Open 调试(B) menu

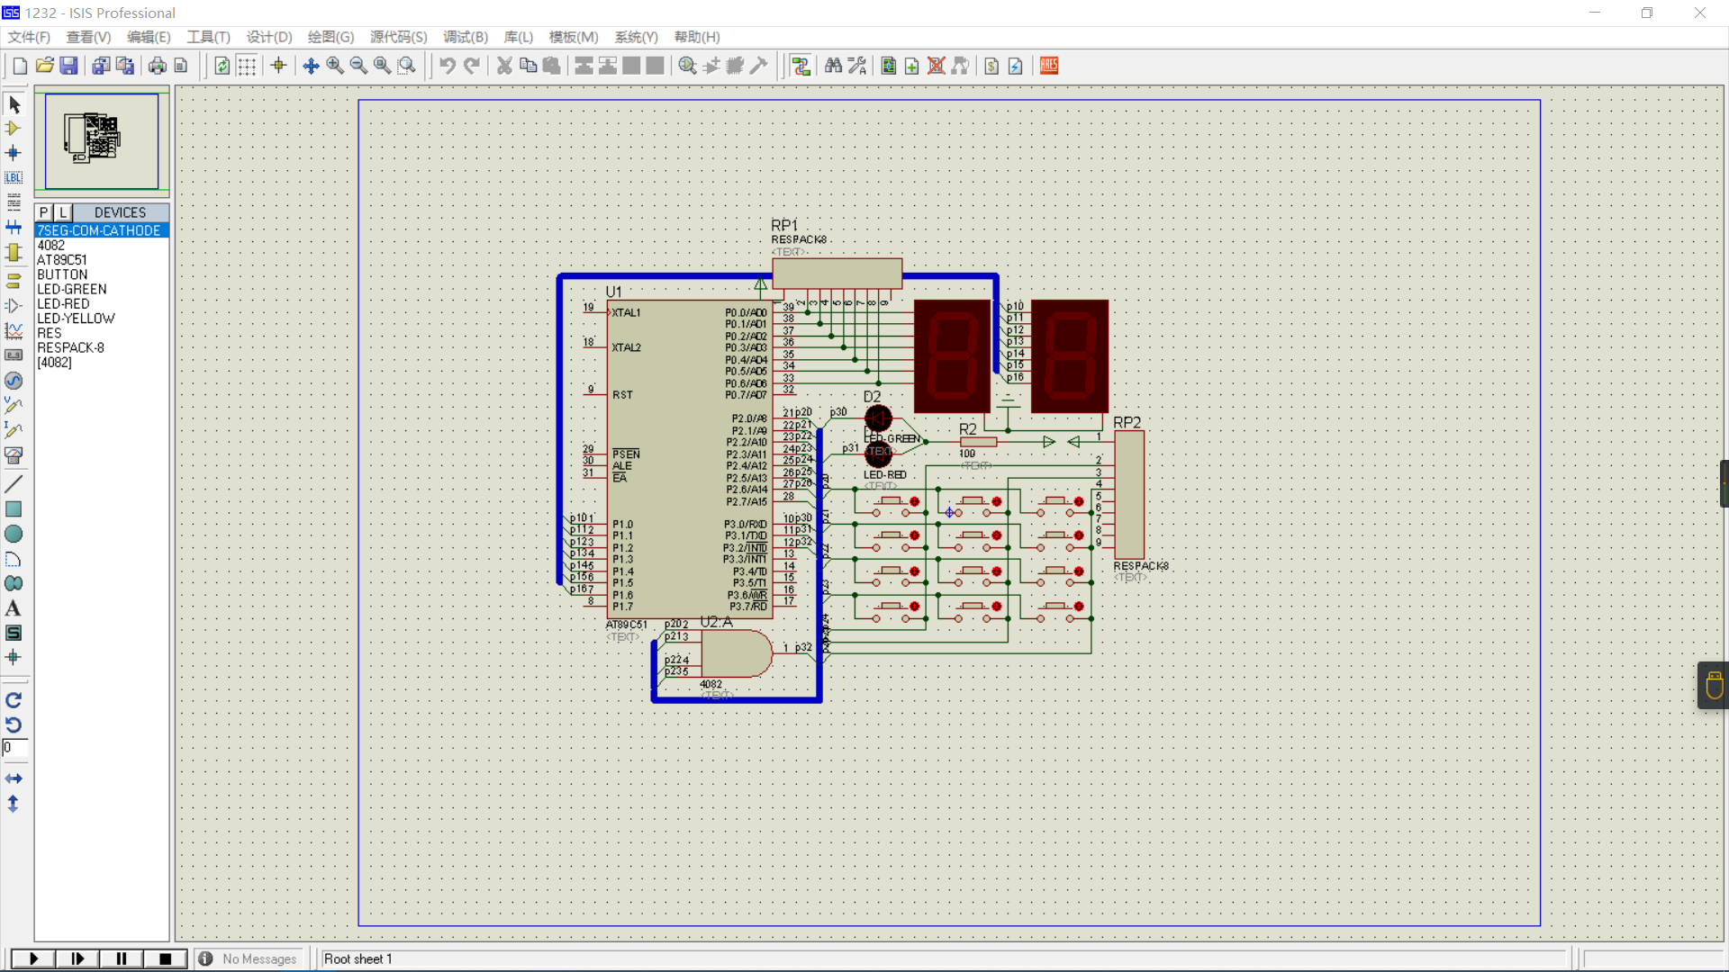[466, 37]
